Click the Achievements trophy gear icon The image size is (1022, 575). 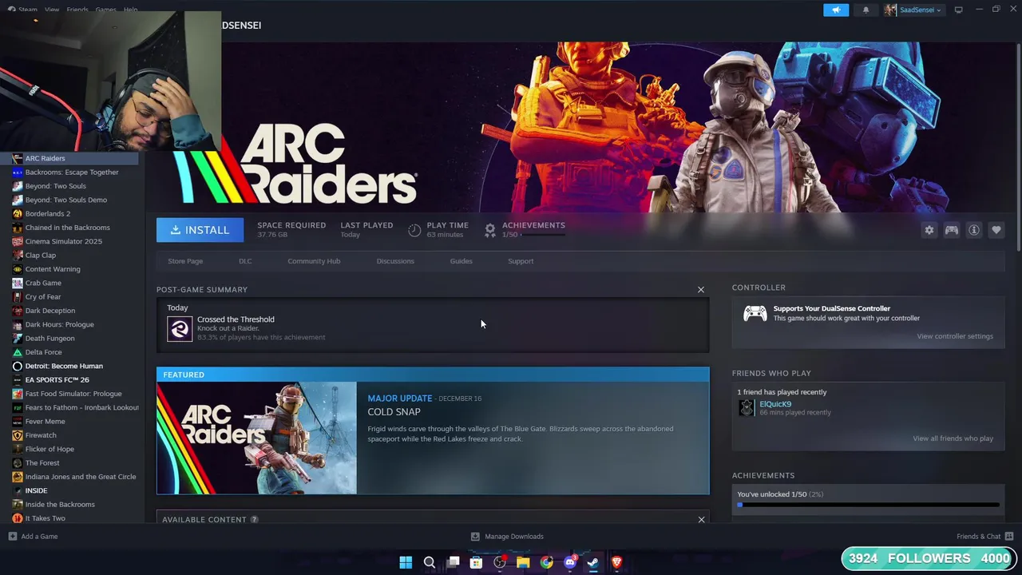click(x=490, y=230)
